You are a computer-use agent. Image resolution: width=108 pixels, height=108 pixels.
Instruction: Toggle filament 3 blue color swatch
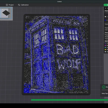click(x=105, y=20)
